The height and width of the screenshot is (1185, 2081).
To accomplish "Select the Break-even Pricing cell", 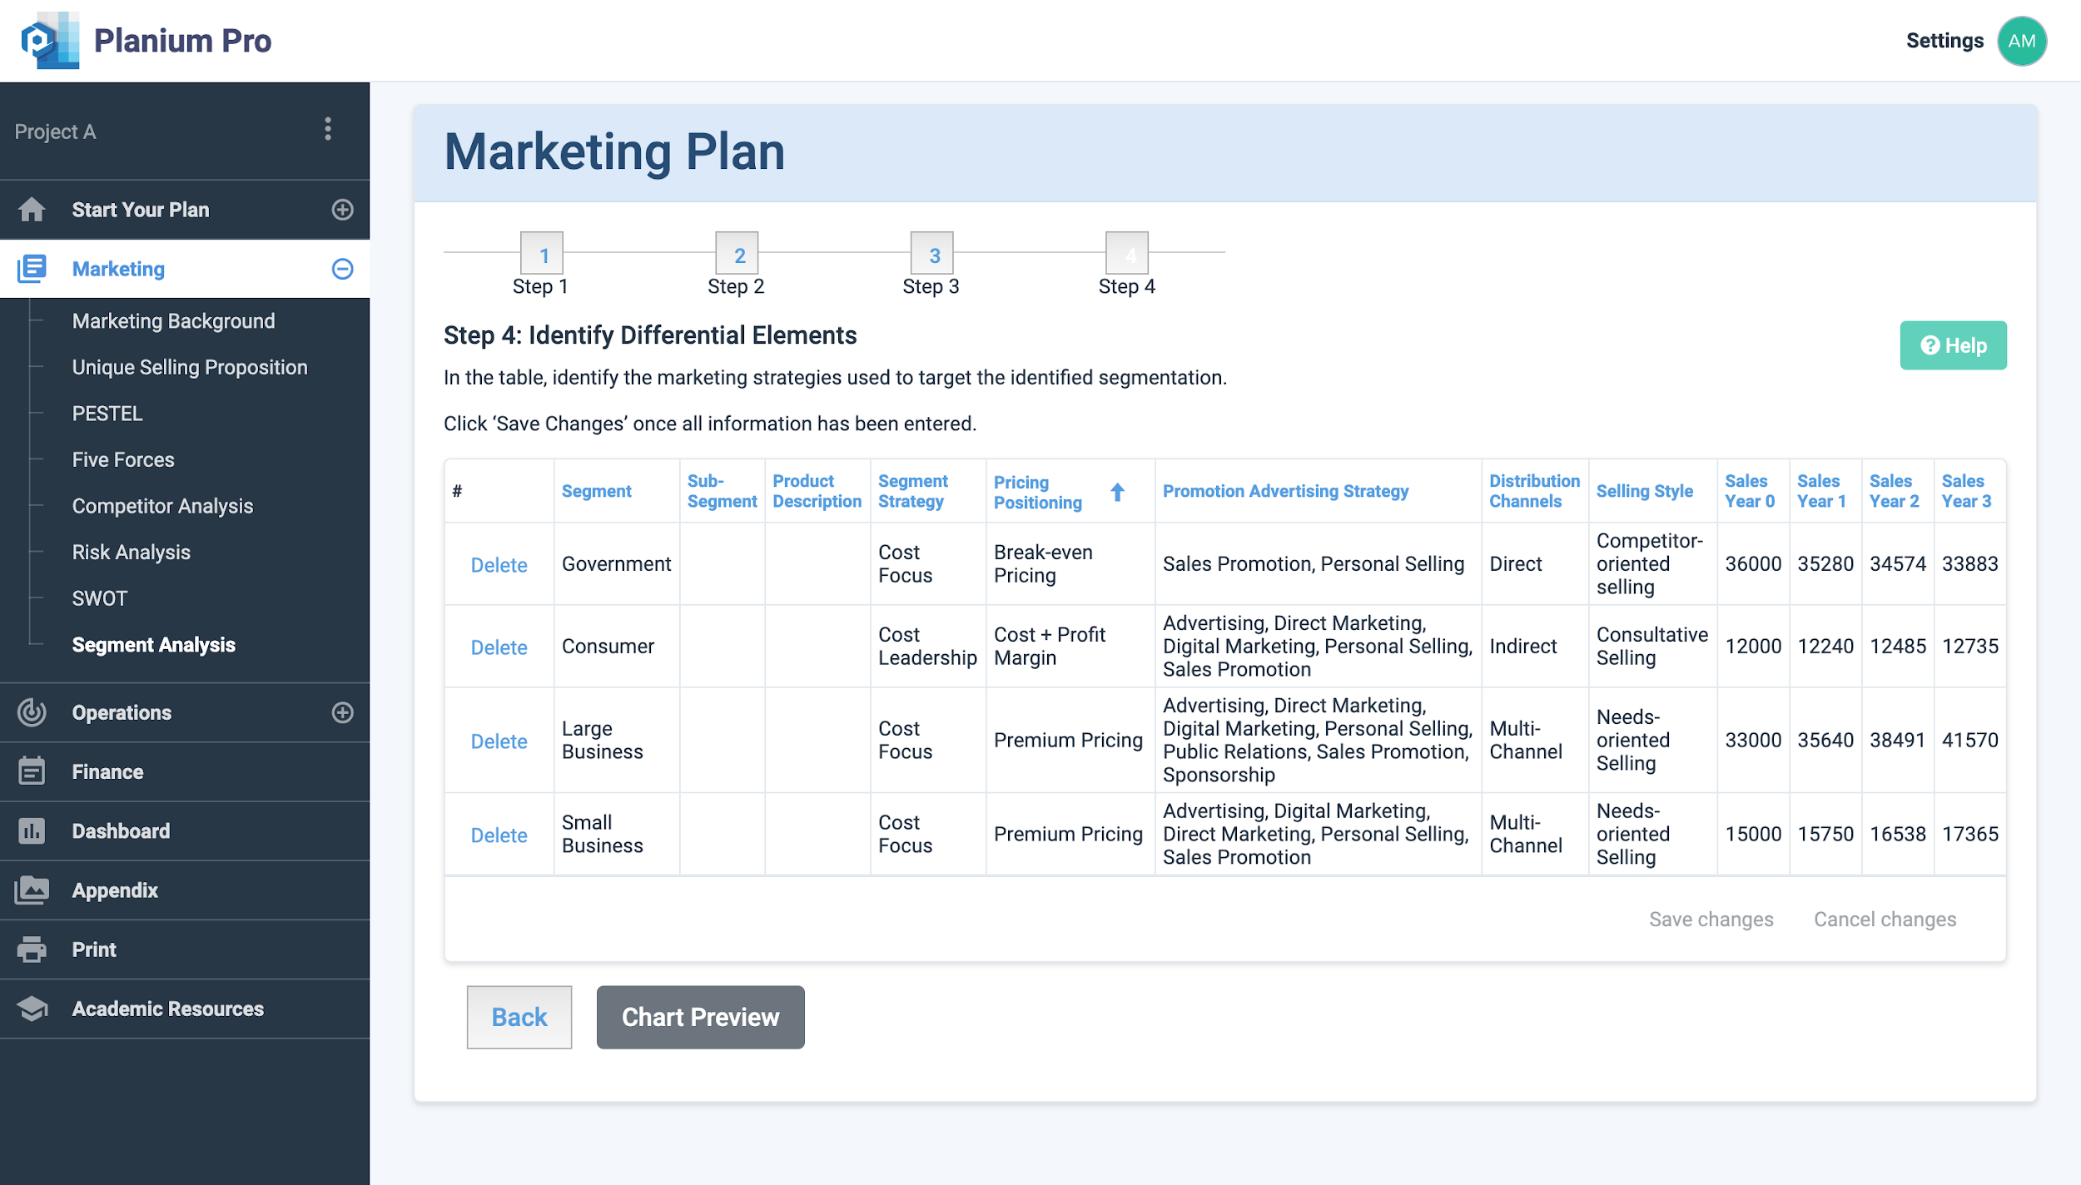I will pyautogui.click(x=1070, y=564).
